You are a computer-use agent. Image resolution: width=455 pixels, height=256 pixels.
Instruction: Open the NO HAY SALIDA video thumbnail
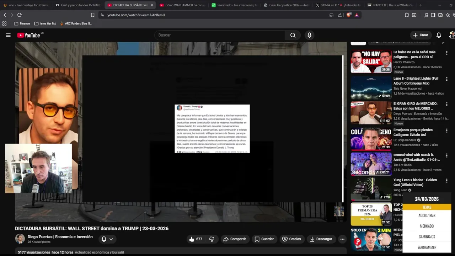tap(371, 62)
